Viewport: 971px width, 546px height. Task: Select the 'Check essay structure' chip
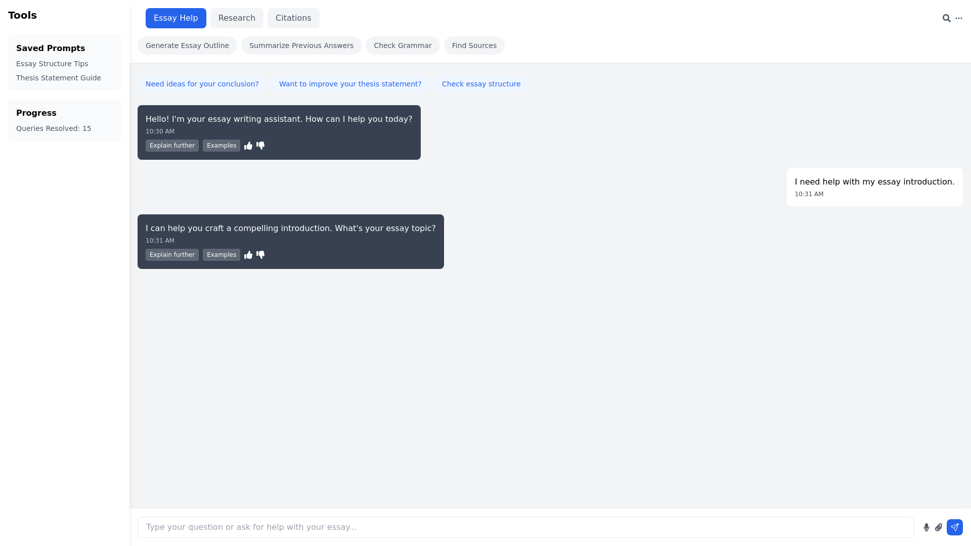point(481,84)
